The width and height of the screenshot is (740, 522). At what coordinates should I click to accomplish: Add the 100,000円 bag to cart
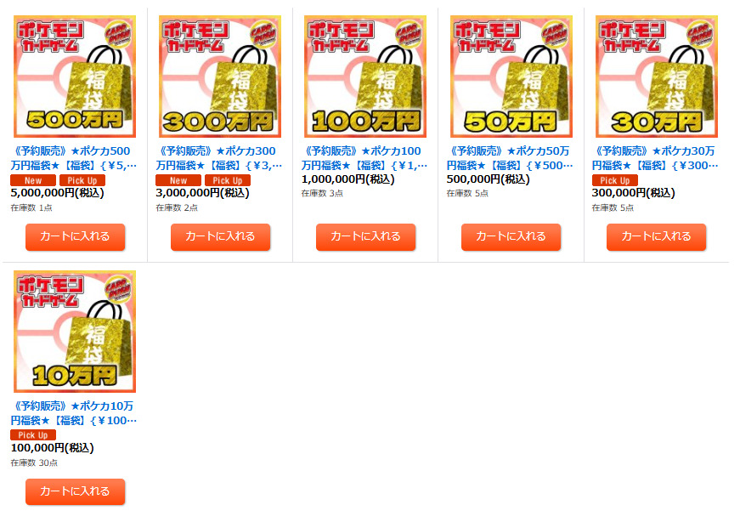(x=75, y=491)
